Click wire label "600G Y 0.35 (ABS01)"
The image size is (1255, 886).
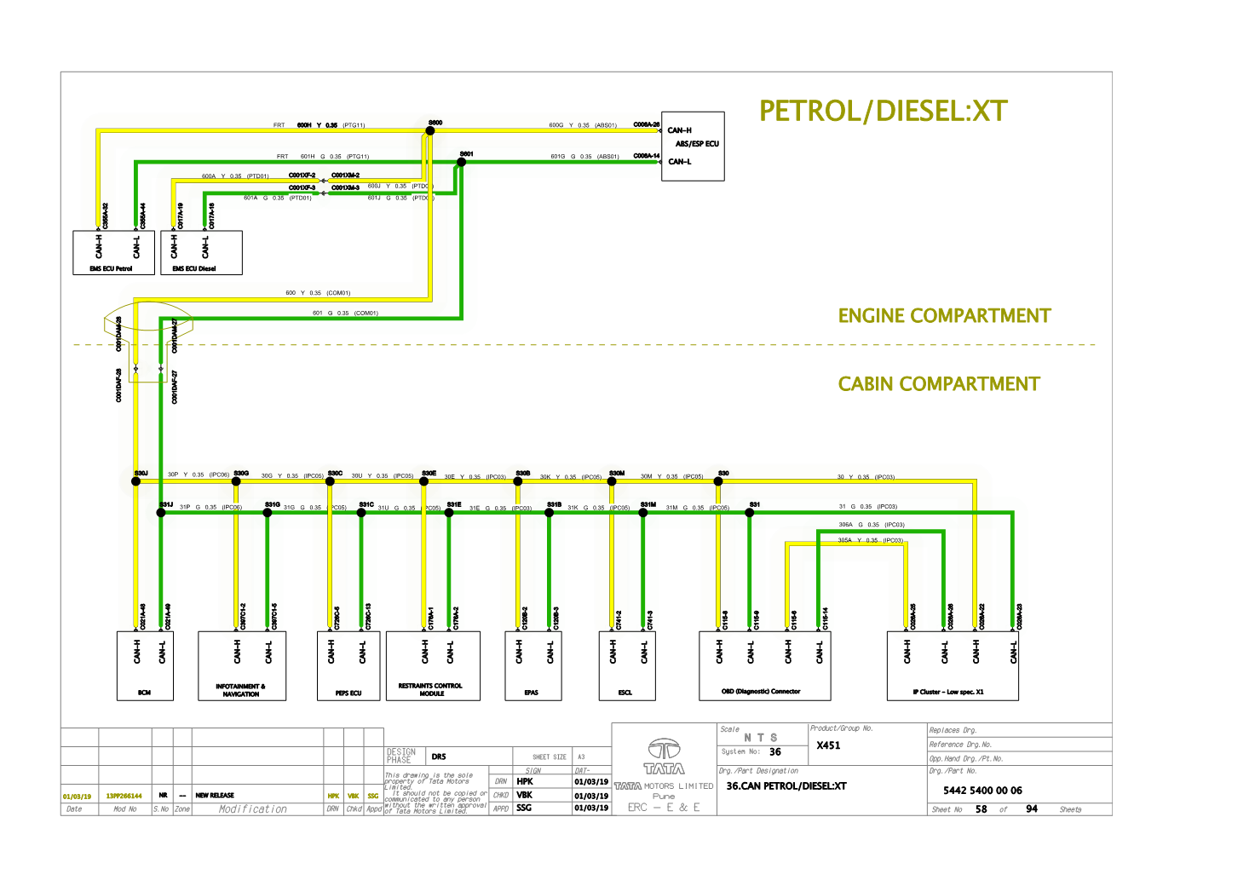tap(583, 125)
